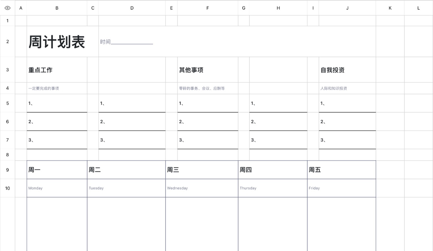Select the 周三 day header cell
This screenshot has height=251, width=433.
(202, 170)
